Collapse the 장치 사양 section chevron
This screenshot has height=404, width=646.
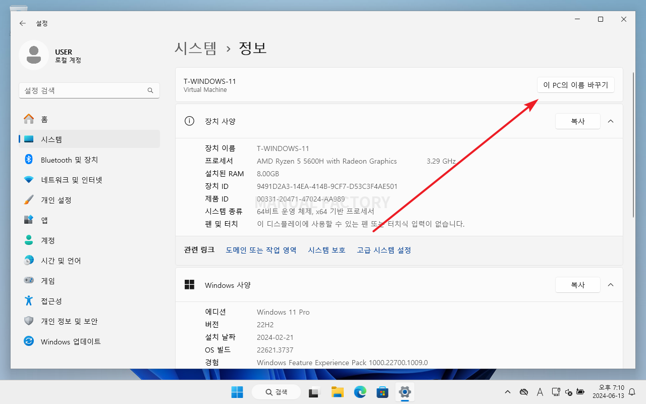(611, 121)
